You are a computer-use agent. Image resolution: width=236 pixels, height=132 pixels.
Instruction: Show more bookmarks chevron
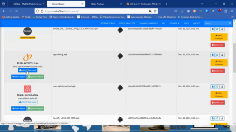232,17
